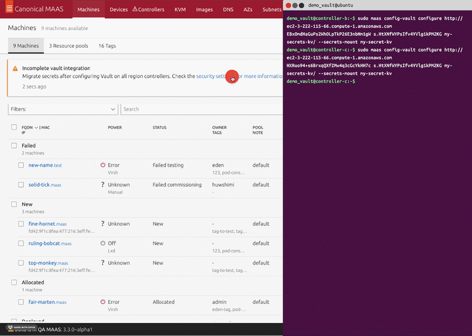Sort by the POWER column header
Viewport: 472px width, 336px height.
(115, 128)
